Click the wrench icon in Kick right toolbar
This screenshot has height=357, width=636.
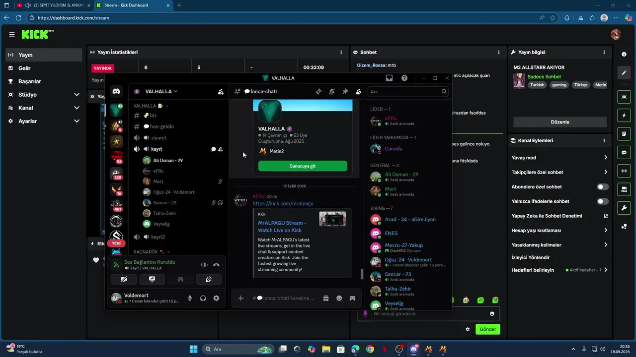point(624,207)
